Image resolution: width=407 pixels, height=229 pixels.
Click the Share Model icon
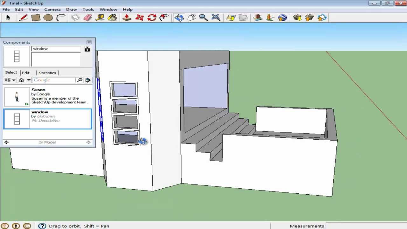[309, 18]
